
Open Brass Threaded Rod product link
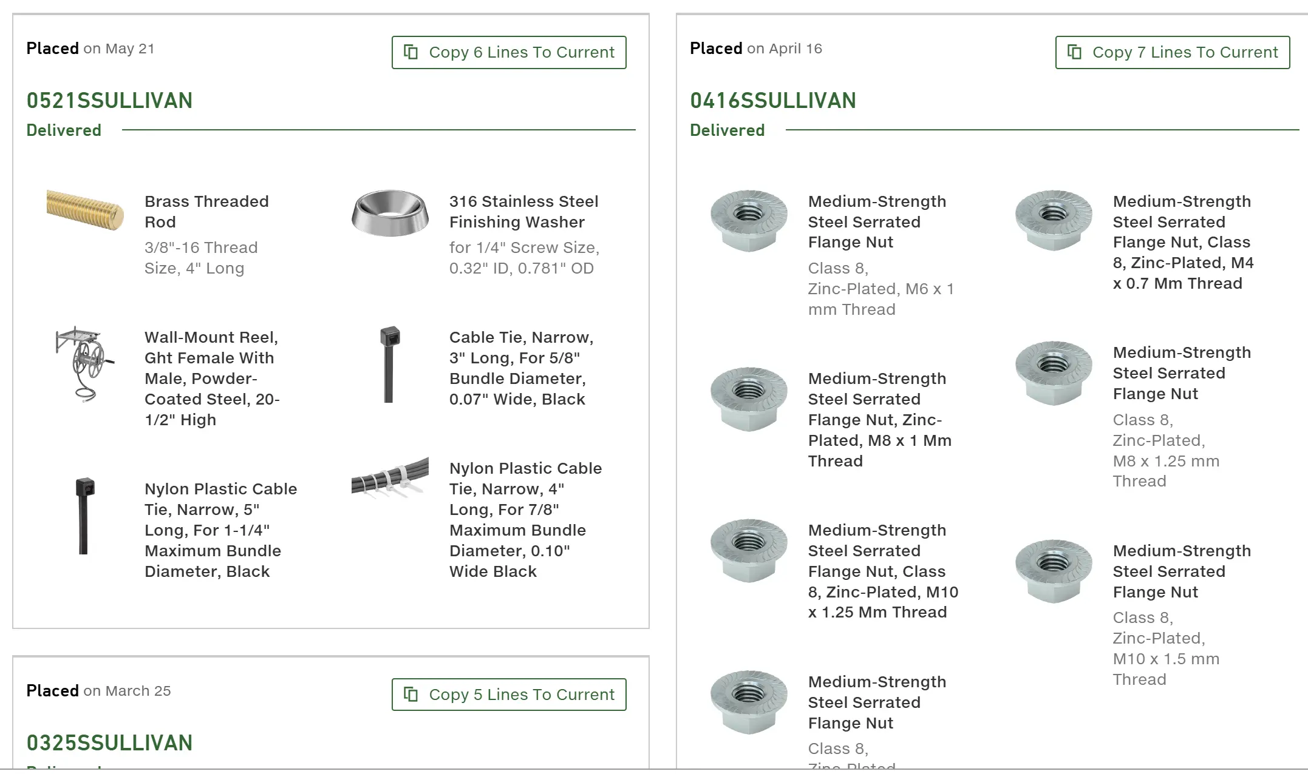pyautogui.click(x=206, y=212)
